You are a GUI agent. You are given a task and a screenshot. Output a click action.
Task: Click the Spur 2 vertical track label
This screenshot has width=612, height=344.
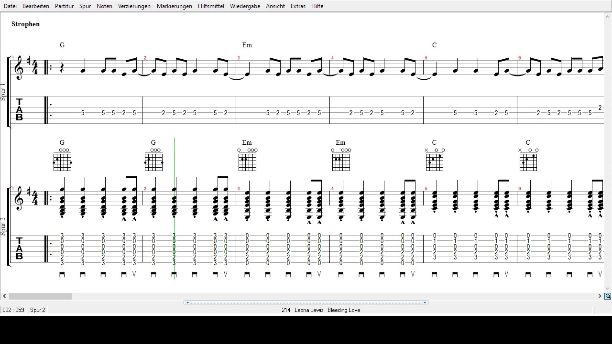[3, 226]
